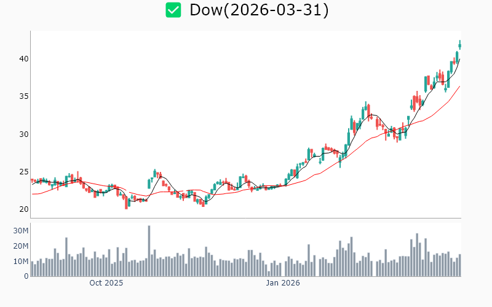Viewport: 492px width, 307px height.
Task: Click the 40 price axis label
Action: [x=22, y=59]
